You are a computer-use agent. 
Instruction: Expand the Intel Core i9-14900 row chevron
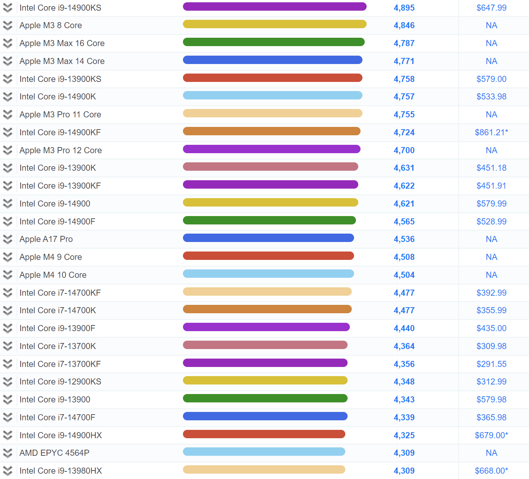click(8, 203)
